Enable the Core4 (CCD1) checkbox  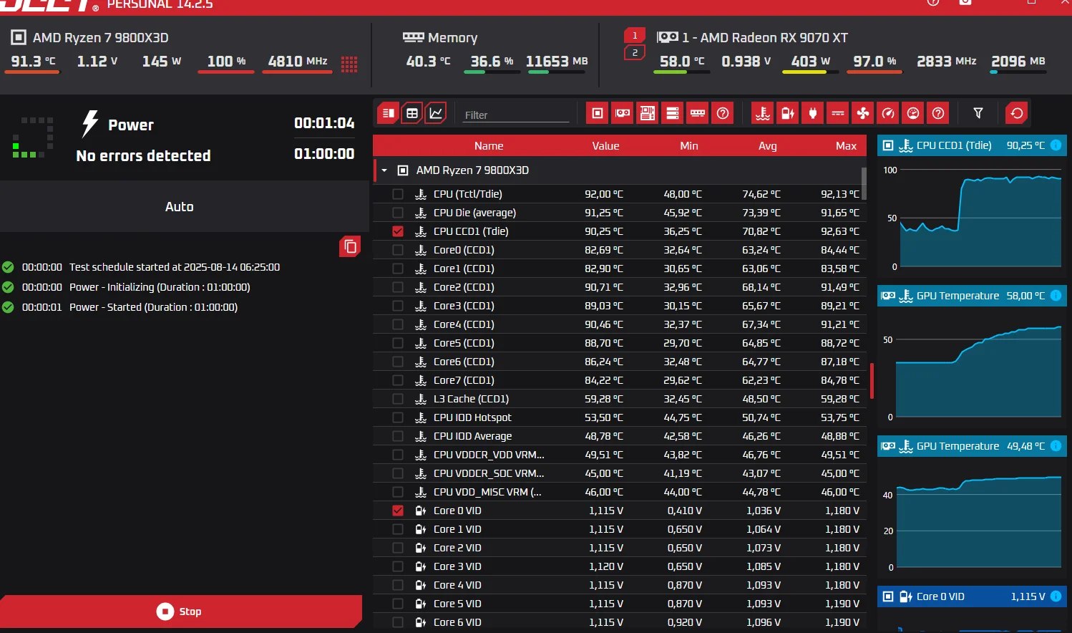point(398,324)
